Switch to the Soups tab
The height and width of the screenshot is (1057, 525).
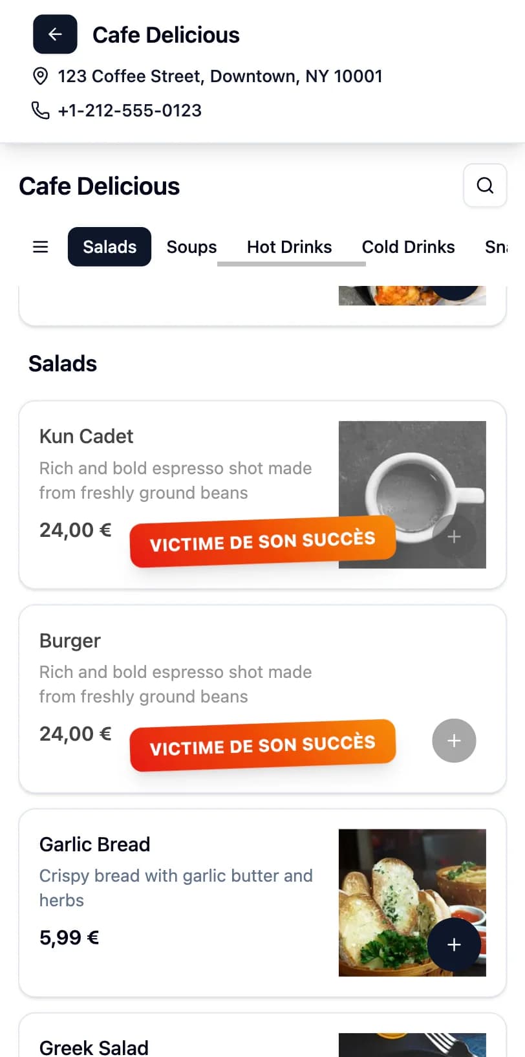click(x=191, y=246)
